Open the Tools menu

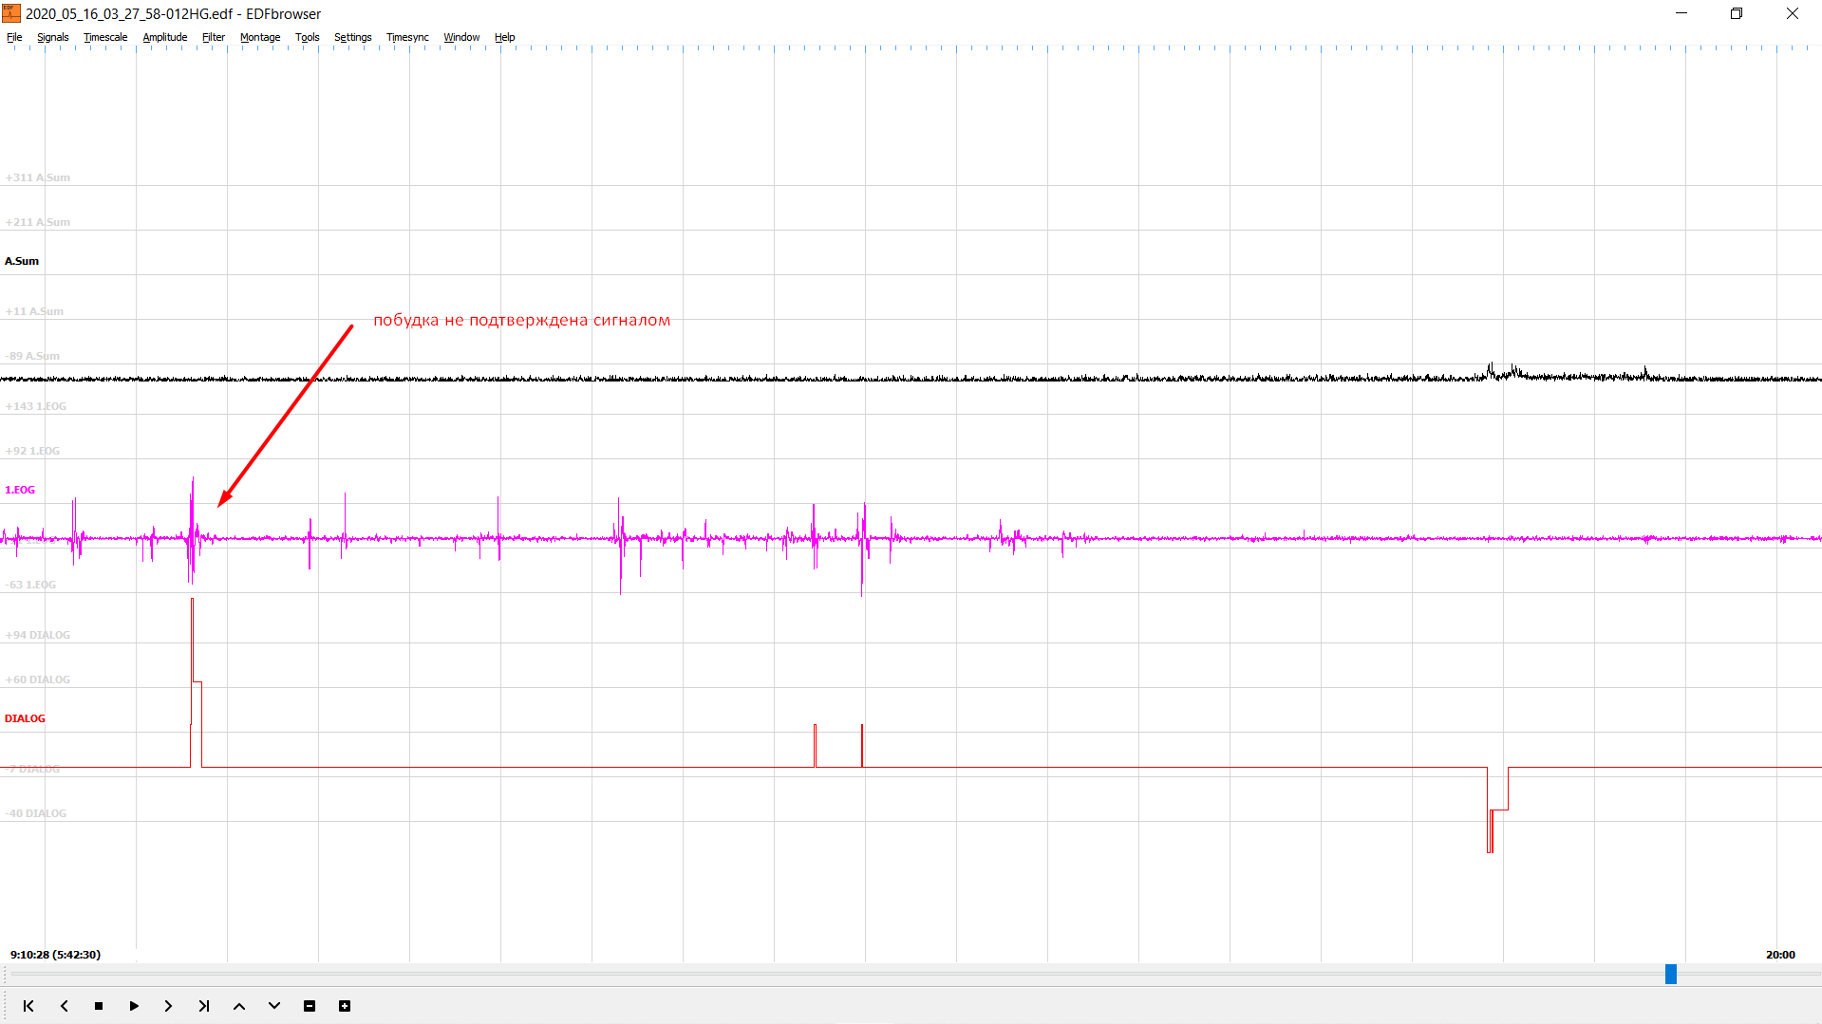[x=308, y=37]
